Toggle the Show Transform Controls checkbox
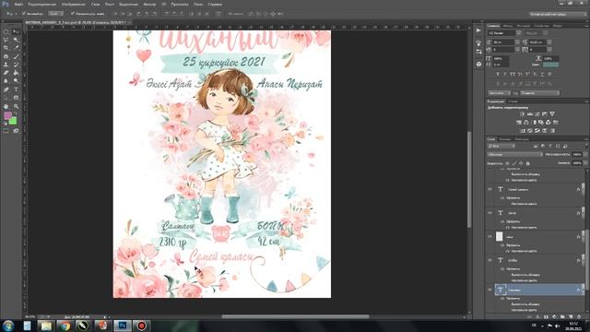The image size is (590, 332). click(72, 14)
